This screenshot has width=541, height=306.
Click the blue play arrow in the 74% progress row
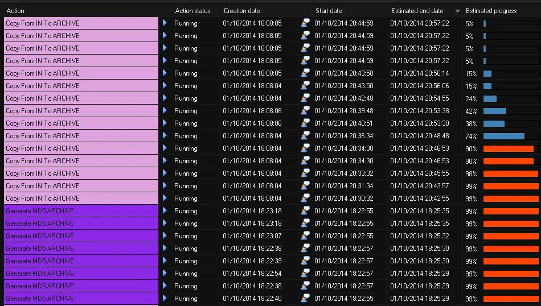pyautogui.click(x=165, y=136)
